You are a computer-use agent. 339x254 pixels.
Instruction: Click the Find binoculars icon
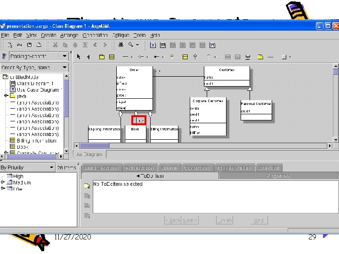(x=121, y=45)
